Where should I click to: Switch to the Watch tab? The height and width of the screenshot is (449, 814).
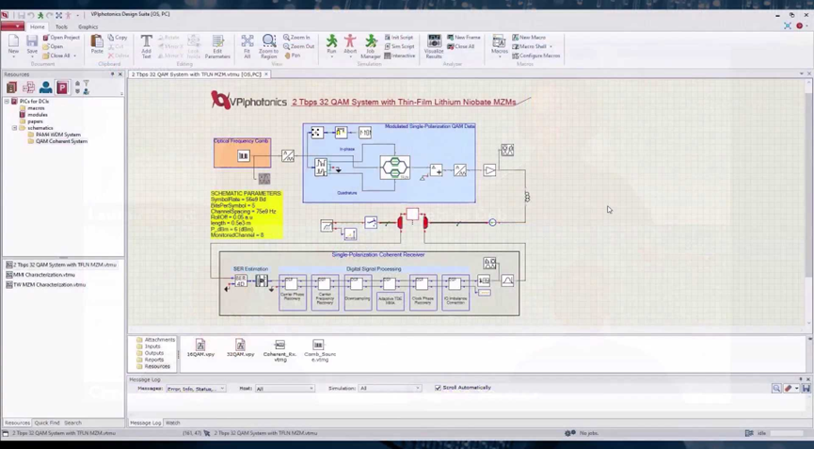click(172, 423)
